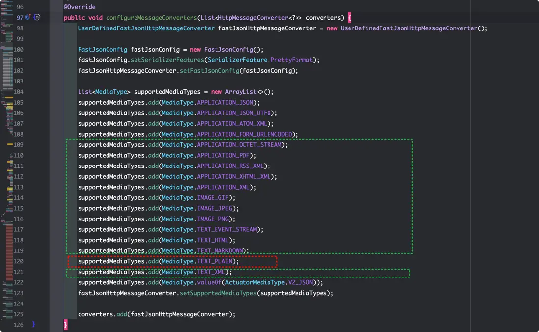The height and width of the screenshot is (332, 539).
Task: Click the 'FastJsonConfig' type at start of line 100
Action: (103, 50)
